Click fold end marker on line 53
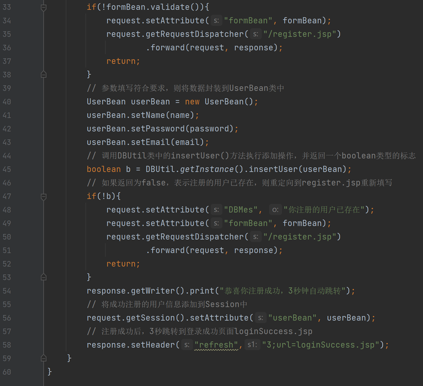Viewport: 423px width, 386px height. click(x=44, y=277)
